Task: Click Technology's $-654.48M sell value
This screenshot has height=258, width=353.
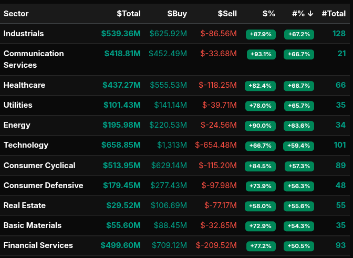Action: 216,145
